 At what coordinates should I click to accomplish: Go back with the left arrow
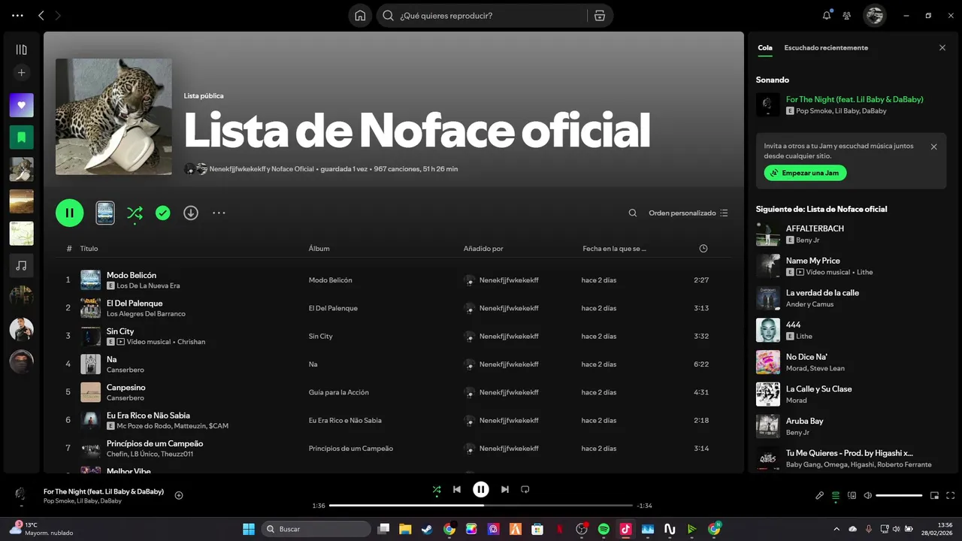(41, 15)
